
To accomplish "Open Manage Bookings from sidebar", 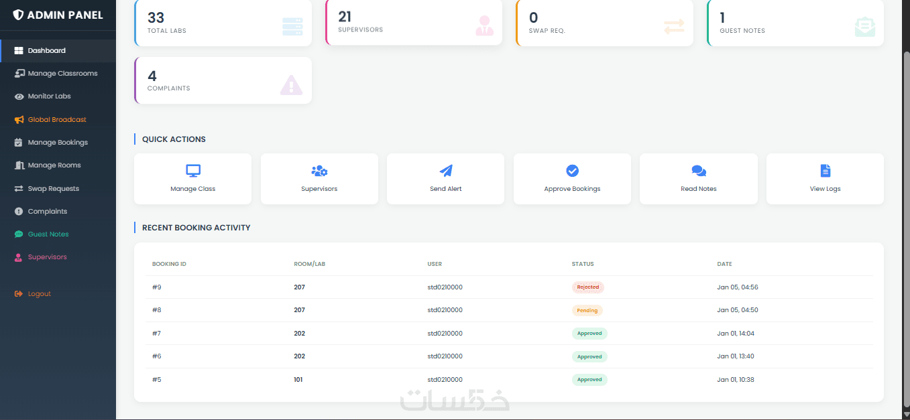I will [x=58, y=143].
